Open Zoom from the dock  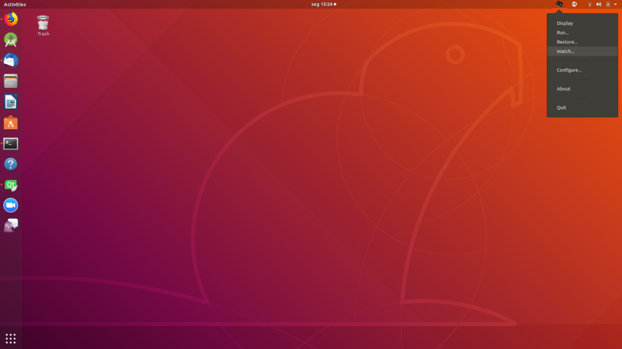11,206
